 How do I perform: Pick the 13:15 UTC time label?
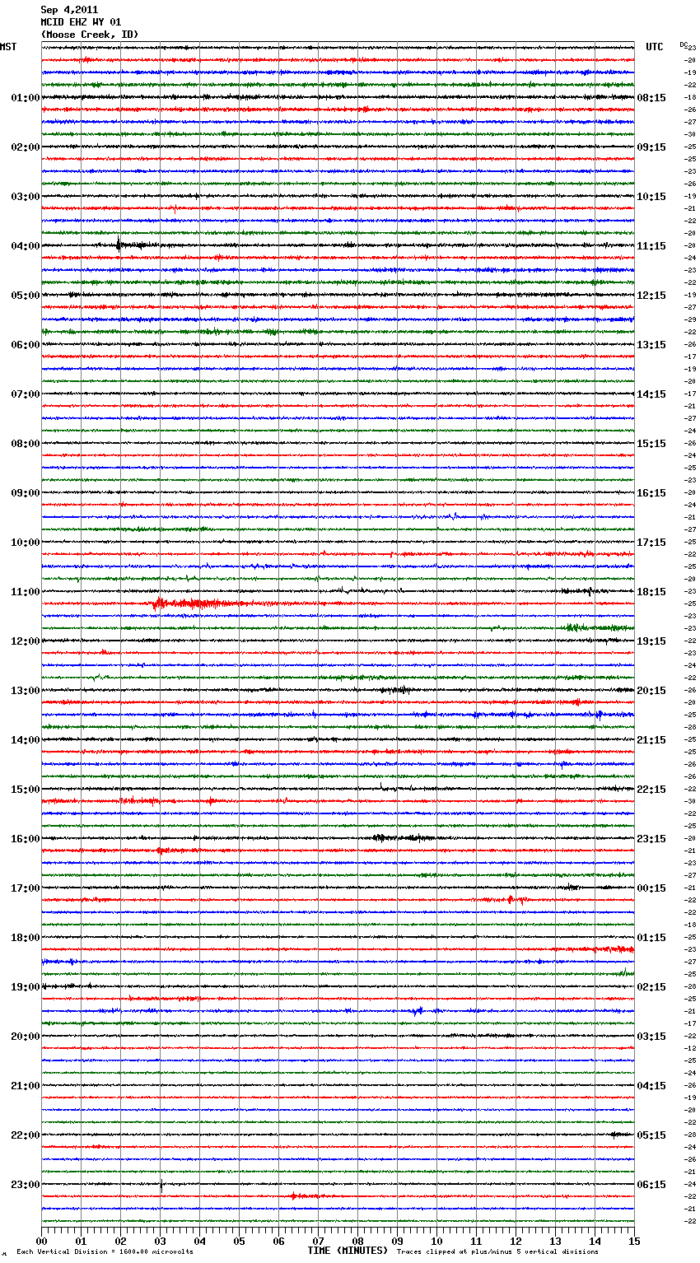point(651,345)
